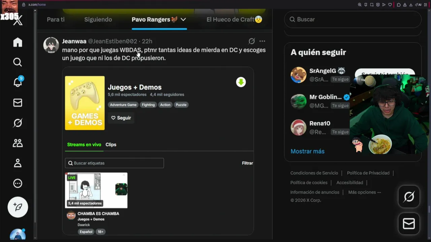Switch to the Para ti tab

[56, 19]
